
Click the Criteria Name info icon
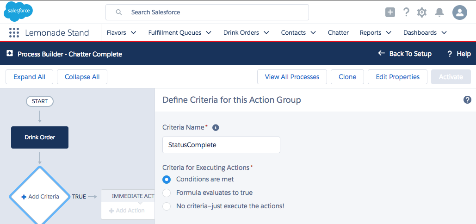click(216, 128)
